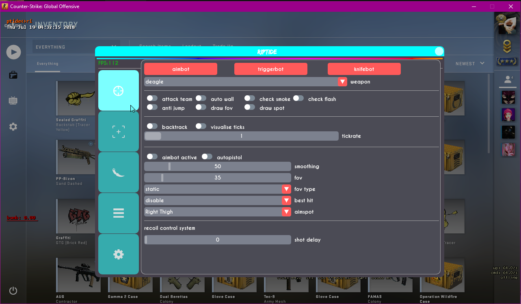Open the best hit dropdown showing disable
The height and width of the screenshot is (304, 521).
[x=218, y=200]
